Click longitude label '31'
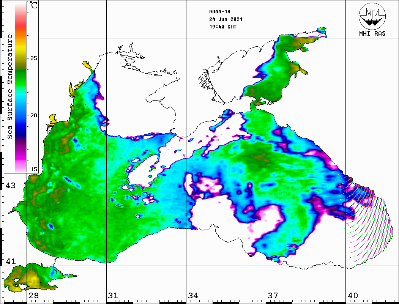The height and width of the screenshot is (304, 399). click(113, 295)
